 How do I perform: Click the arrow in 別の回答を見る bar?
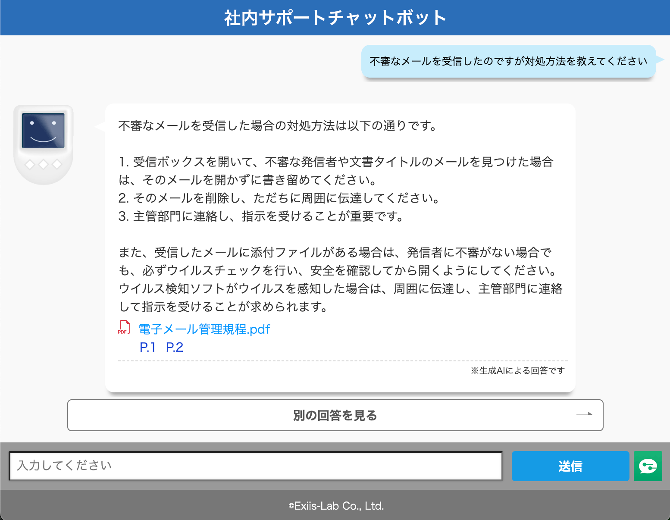click(585, 414)
